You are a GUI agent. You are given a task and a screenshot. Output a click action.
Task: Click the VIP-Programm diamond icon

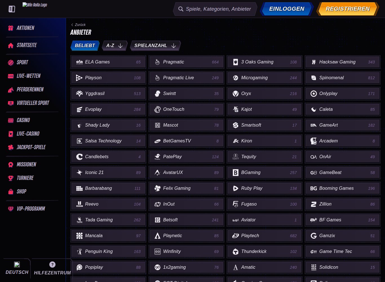11,209
